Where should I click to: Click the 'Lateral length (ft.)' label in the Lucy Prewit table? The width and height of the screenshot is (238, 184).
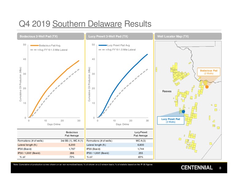(x=96, y=145)
